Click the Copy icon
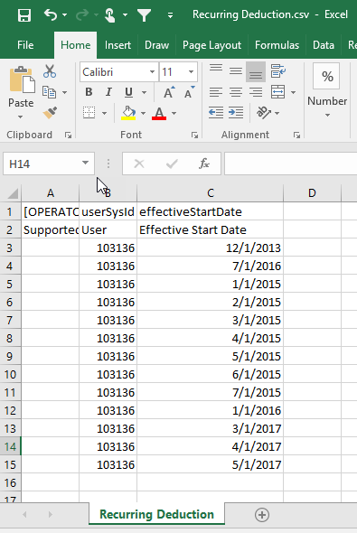Viewport: 357px width, 533px height. point(50,92)
